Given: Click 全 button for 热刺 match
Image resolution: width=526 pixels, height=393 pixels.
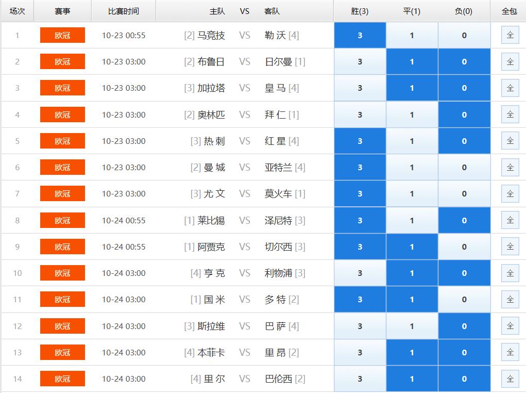Looking at the screenshot, I should point(510,141).
